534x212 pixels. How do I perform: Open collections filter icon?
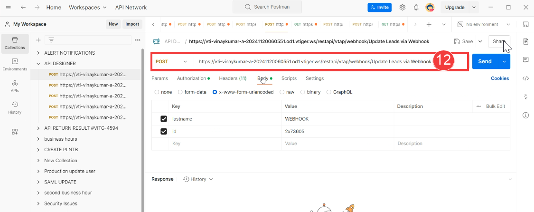point(51,40)
